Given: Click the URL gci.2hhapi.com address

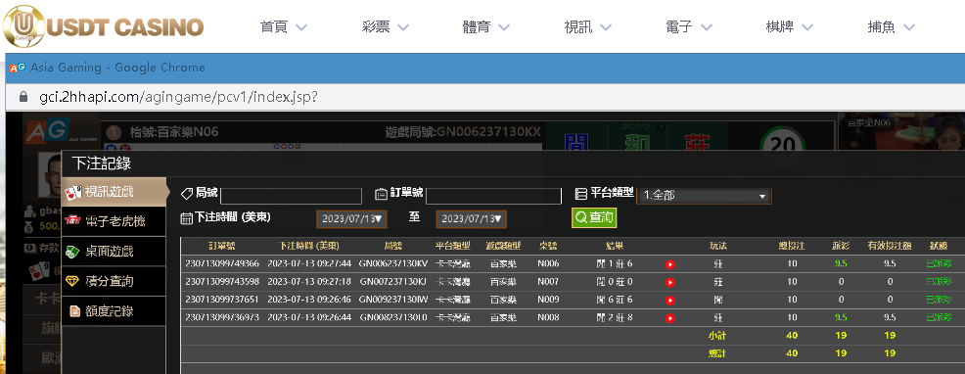Looking at the screenshot, I should [178, 97].
